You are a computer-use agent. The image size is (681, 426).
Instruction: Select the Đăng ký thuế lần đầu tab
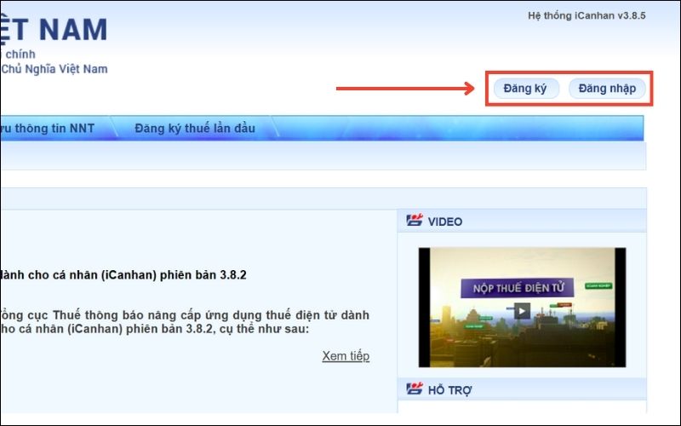tap(194, 129)
